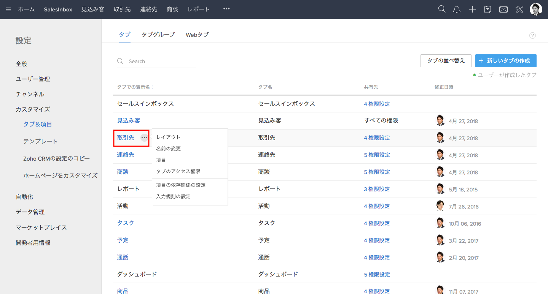This screenshot has width=548, height=294.
Task: Expand the 自動化 settings section
Action: [24, 197]
